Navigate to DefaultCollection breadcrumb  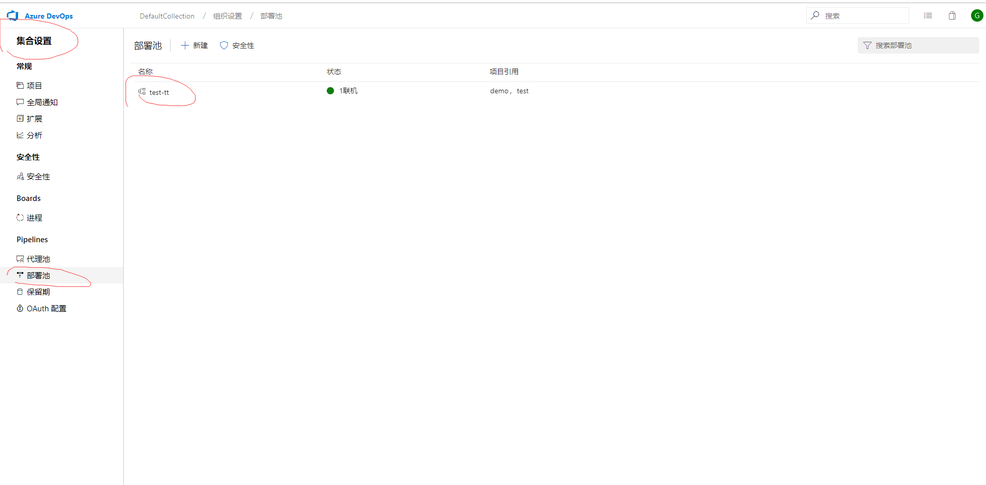click(x=167, y=16)
